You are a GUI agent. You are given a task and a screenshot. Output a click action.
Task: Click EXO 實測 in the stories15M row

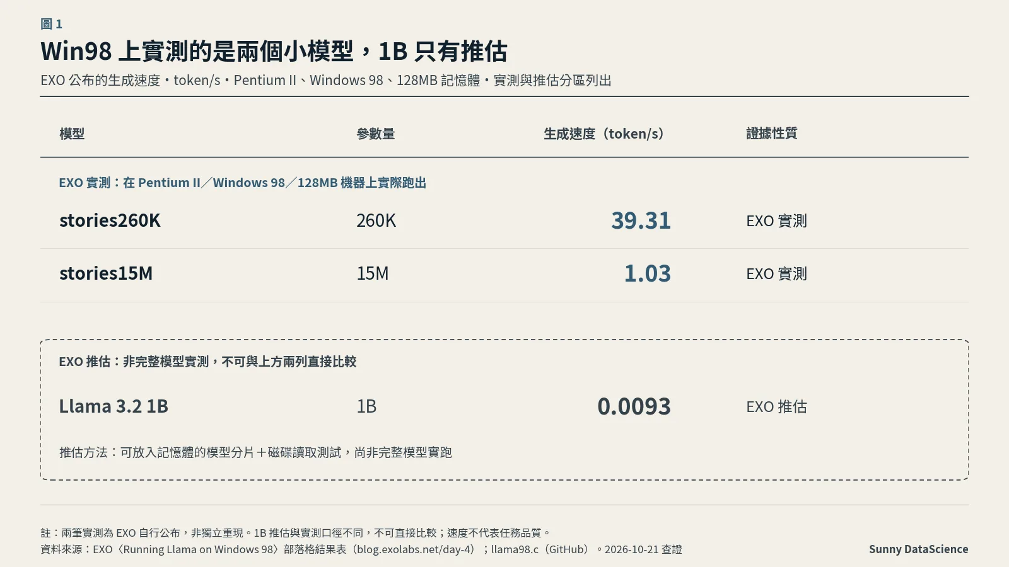click(x=776, y=274)
